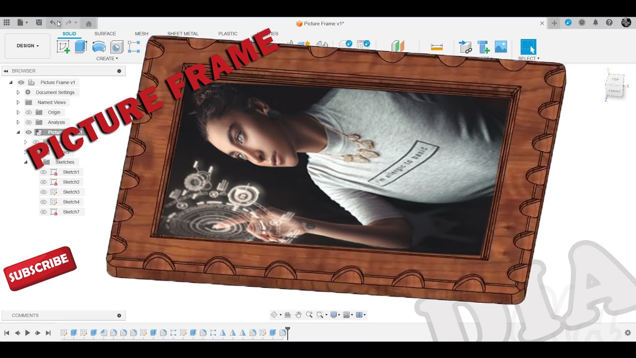Viewport: 636px width, 358px height.
Task: Toggle visibility eye for Sketch2
Action: (x=43, y=182)
